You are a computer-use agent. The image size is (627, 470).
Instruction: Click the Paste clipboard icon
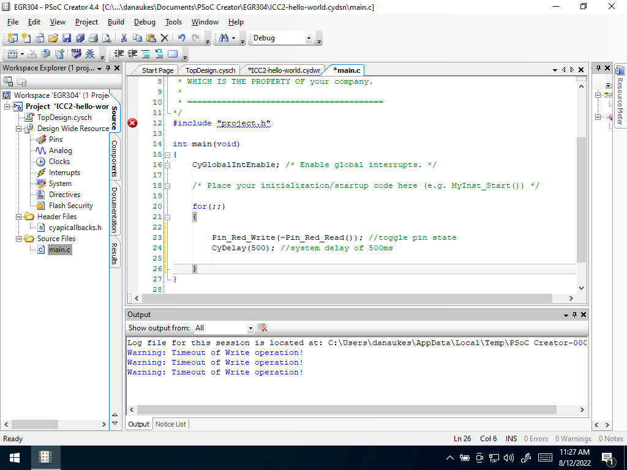point(151,38)
